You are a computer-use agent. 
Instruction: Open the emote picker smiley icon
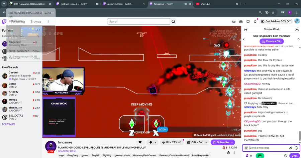296,148
